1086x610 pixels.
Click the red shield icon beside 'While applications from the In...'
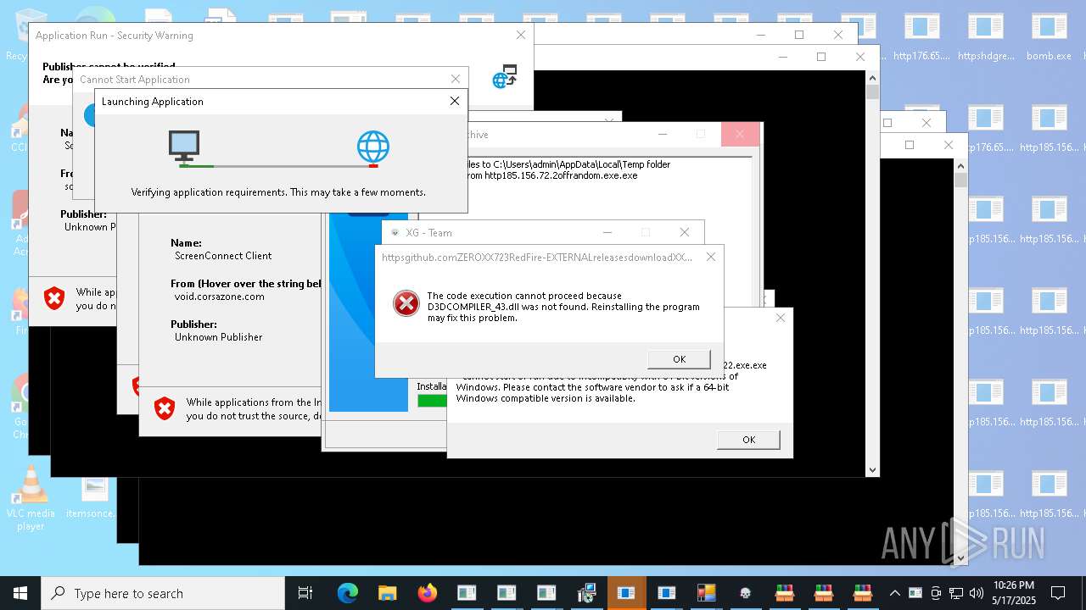tap(165, 409)
